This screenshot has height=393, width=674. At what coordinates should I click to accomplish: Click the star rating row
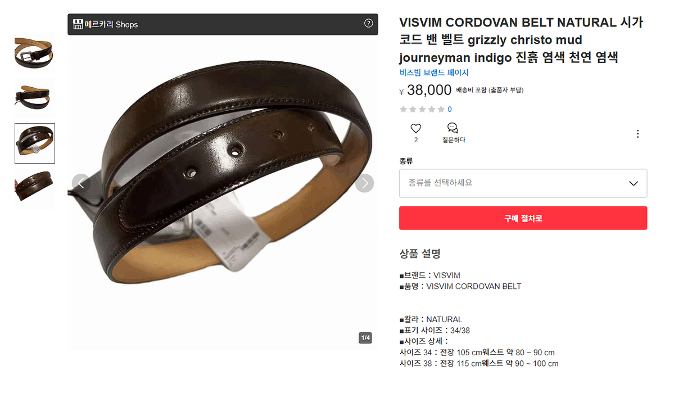pyautogui.click(x=422, y=109)
